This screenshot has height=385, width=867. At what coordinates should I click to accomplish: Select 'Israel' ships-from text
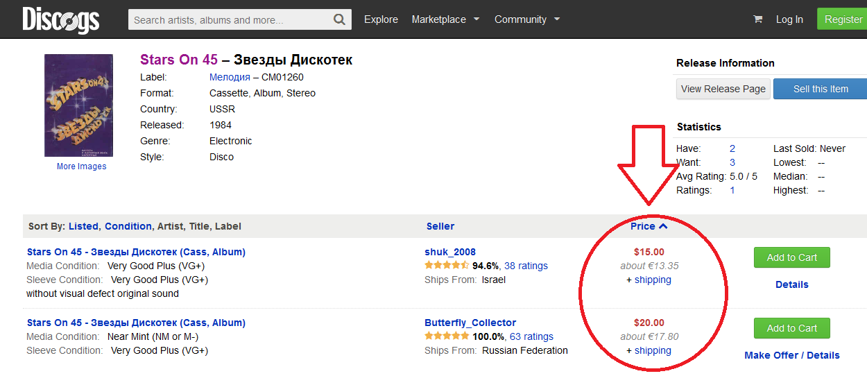494,280
